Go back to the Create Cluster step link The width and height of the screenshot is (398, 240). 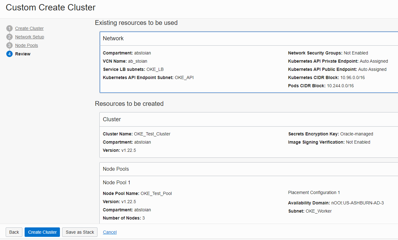(x=29, y=28)
